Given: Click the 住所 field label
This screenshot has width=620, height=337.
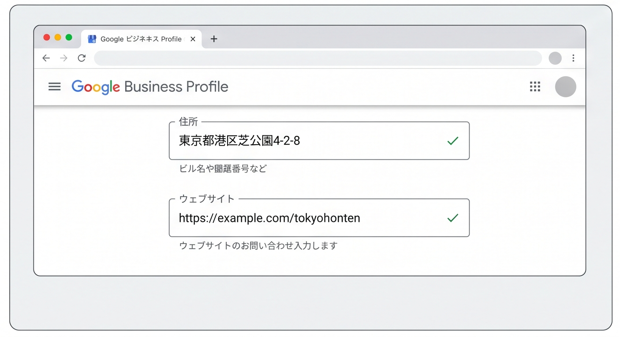Looking at the screenshot, I should [x=188, y=122].
